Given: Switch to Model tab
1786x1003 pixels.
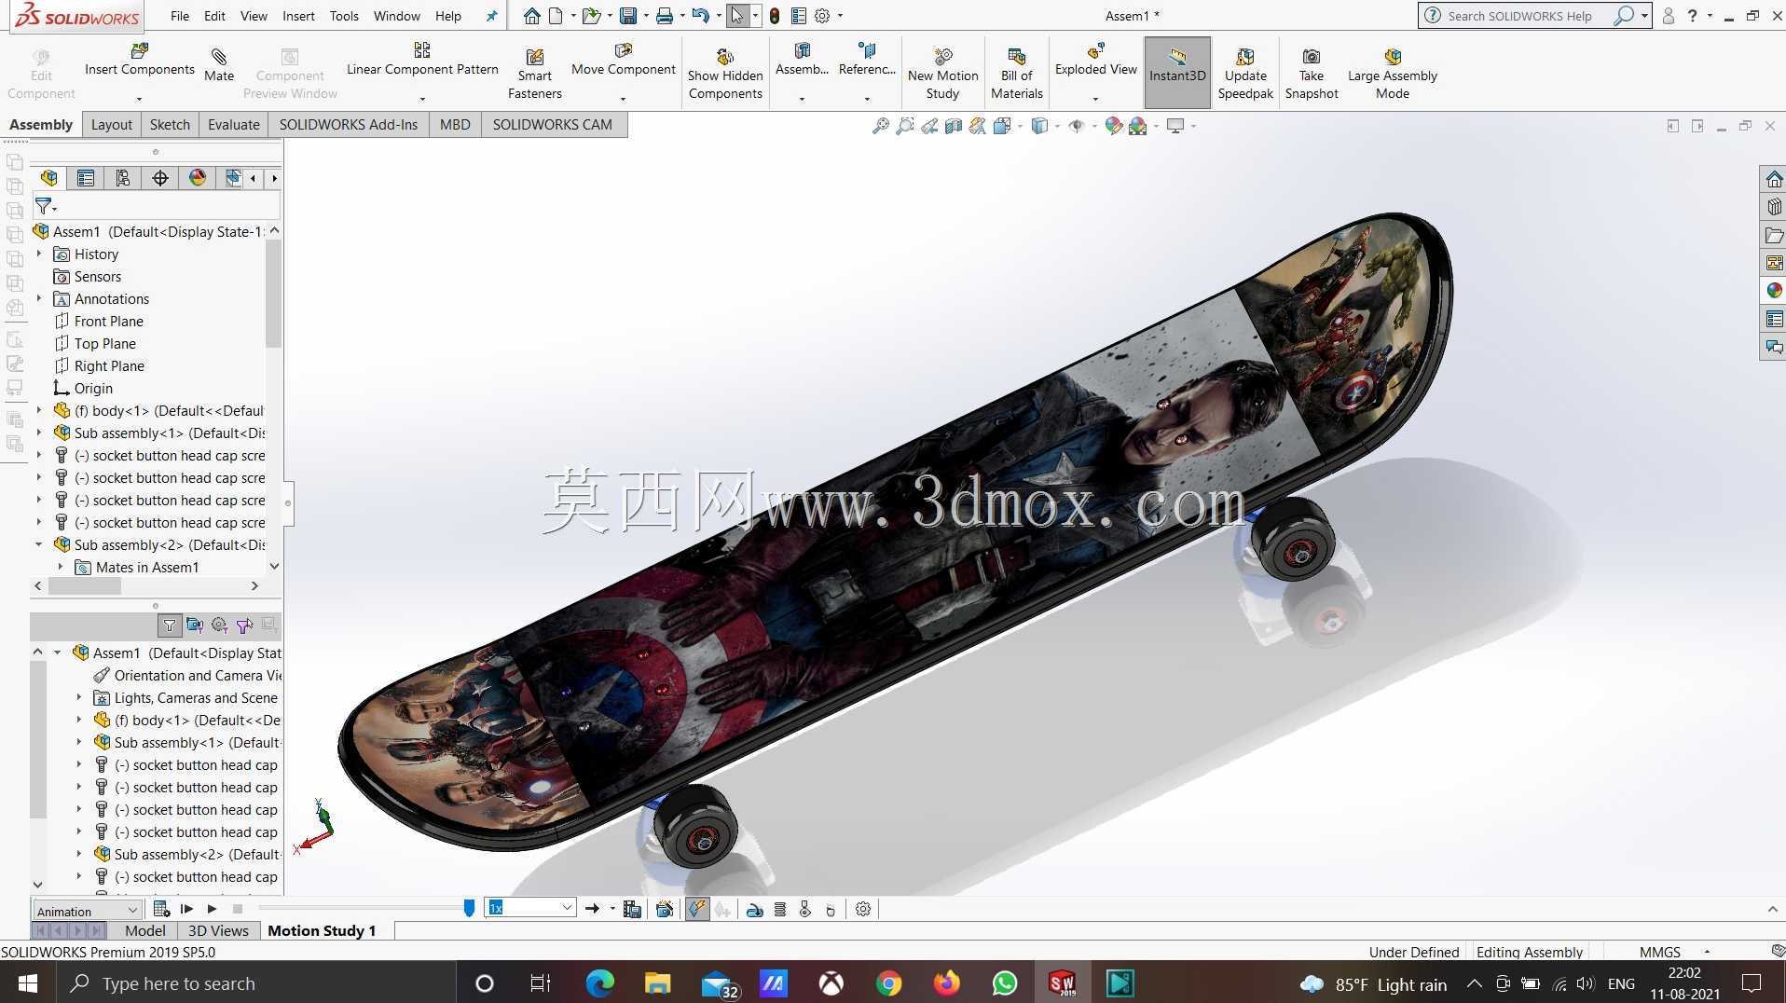Looking at the screenshot, I should click(x=144, y=930).
